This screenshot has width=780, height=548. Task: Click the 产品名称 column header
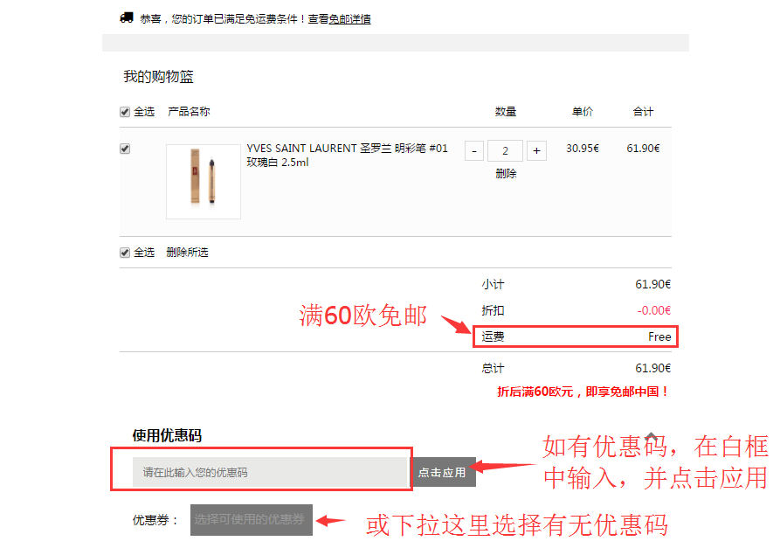189,112
